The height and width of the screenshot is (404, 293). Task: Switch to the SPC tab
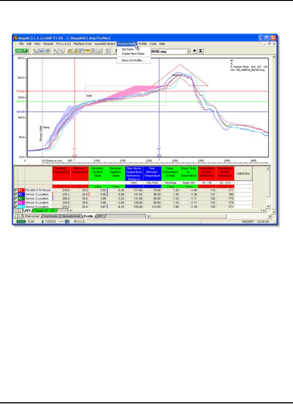(100, 216)
